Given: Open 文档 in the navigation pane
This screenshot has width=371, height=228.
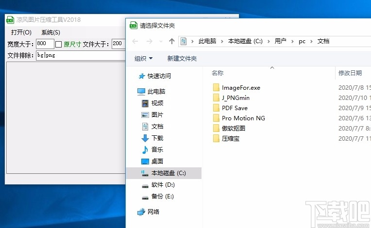Looking at the screenshot, I should coord(152,127).
